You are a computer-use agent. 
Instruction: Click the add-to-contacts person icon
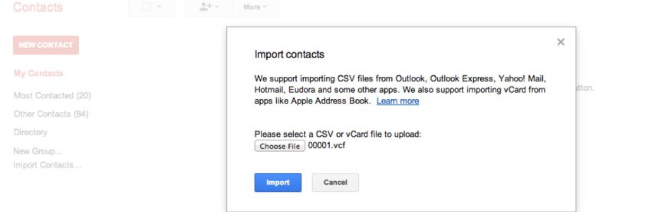pos(206,7)
